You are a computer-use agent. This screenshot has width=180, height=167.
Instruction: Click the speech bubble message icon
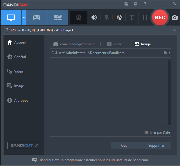tap(34, 160)
